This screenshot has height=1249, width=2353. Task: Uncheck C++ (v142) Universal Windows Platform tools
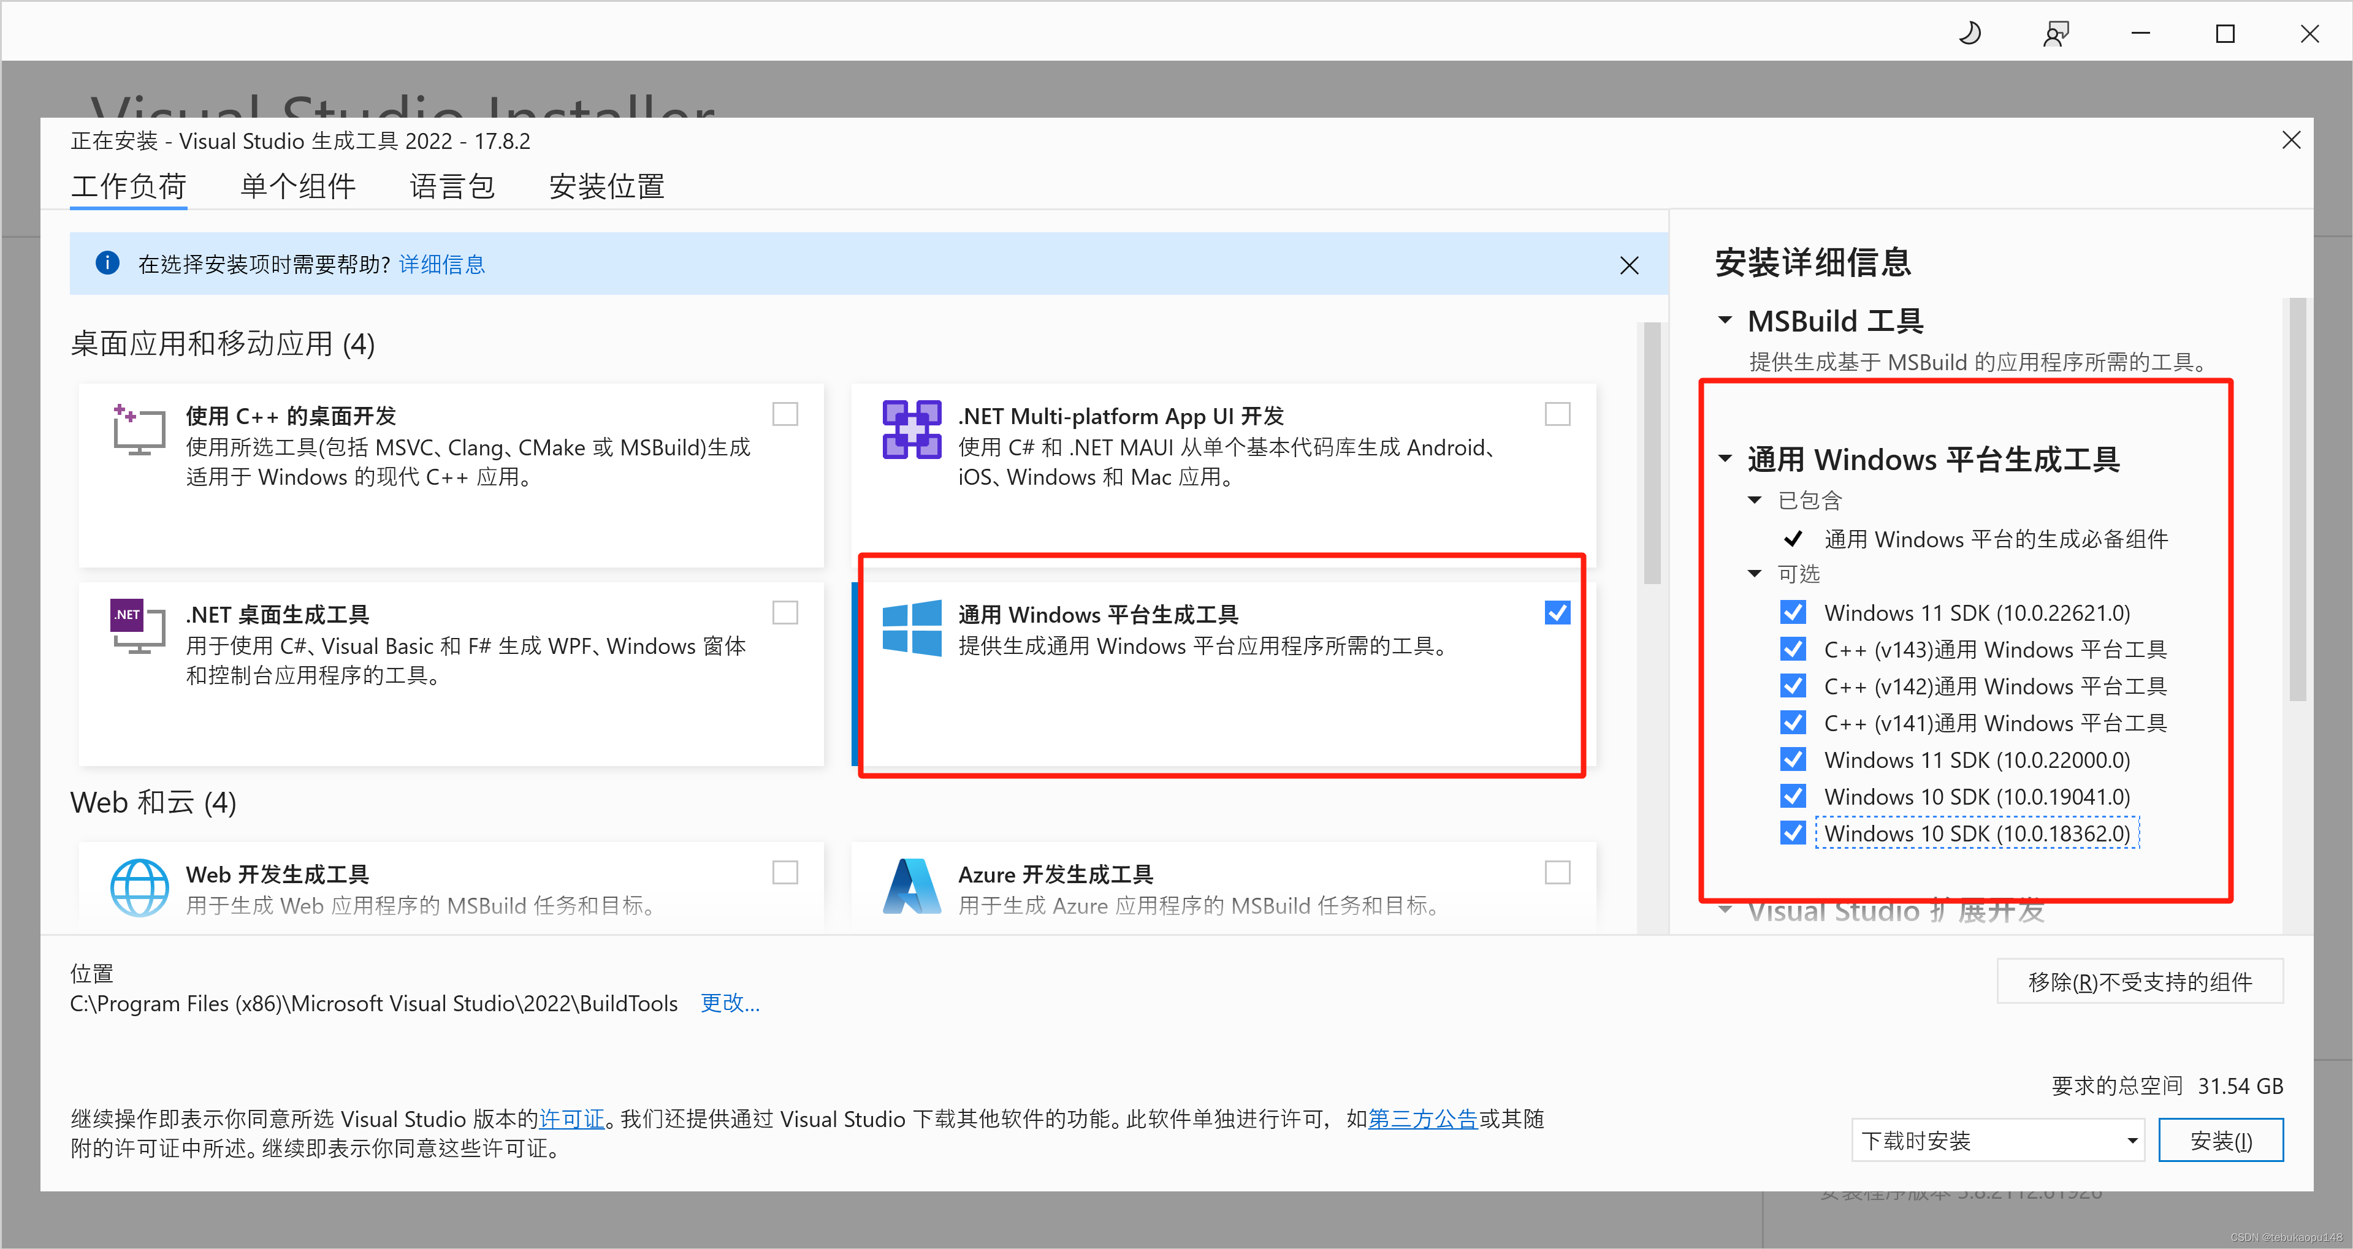1792,686
